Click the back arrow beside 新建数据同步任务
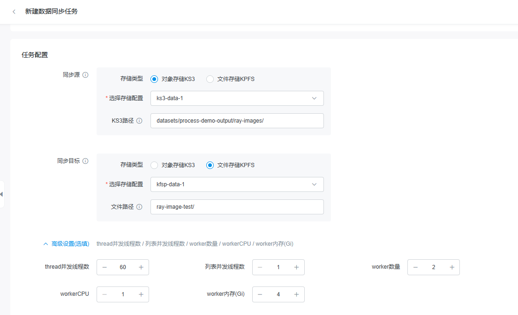This screenshot has width=518, height=315. pos(14,12)
